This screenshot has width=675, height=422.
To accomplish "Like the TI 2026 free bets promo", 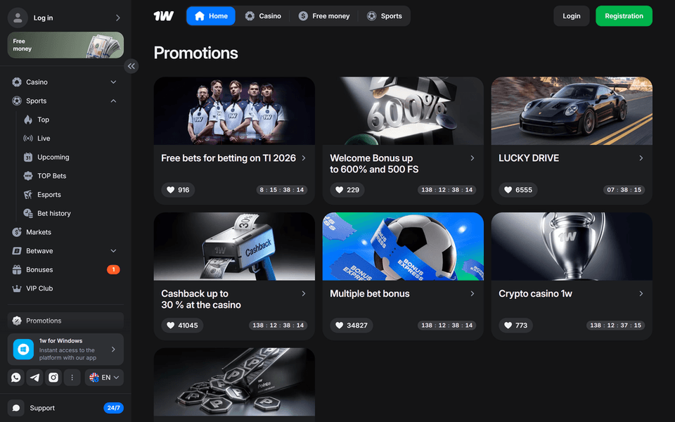I will click(178, 190).
